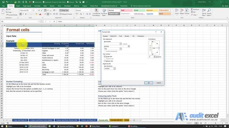Image resolution: width=229 pixels, height=128 pixels.
Task: Increase font size with larger A icon
Action: [x=39, y=10]
